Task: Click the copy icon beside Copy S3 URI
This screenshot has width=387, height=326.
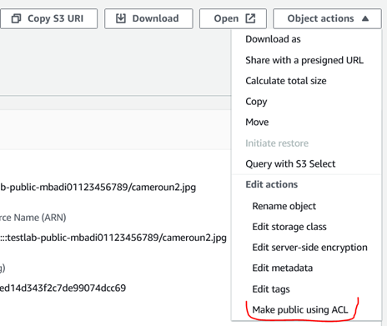Action: click(x=16, y=18)
